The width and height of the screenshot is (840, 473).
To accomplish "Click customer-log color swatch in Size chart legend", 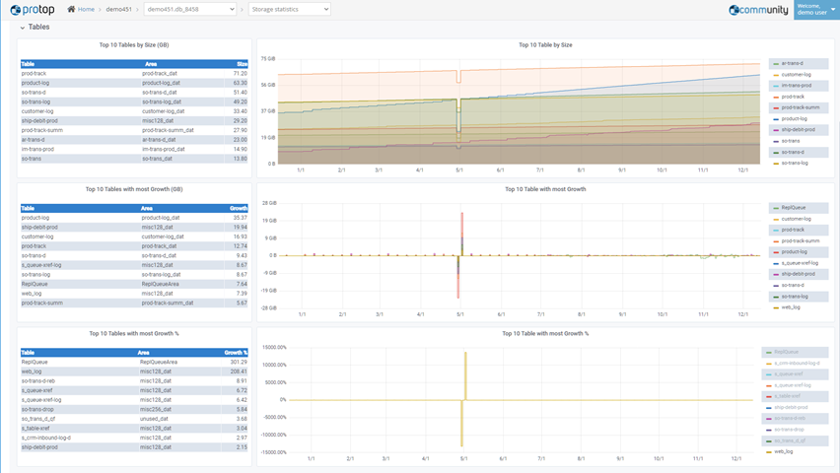I will coord(776,75).
